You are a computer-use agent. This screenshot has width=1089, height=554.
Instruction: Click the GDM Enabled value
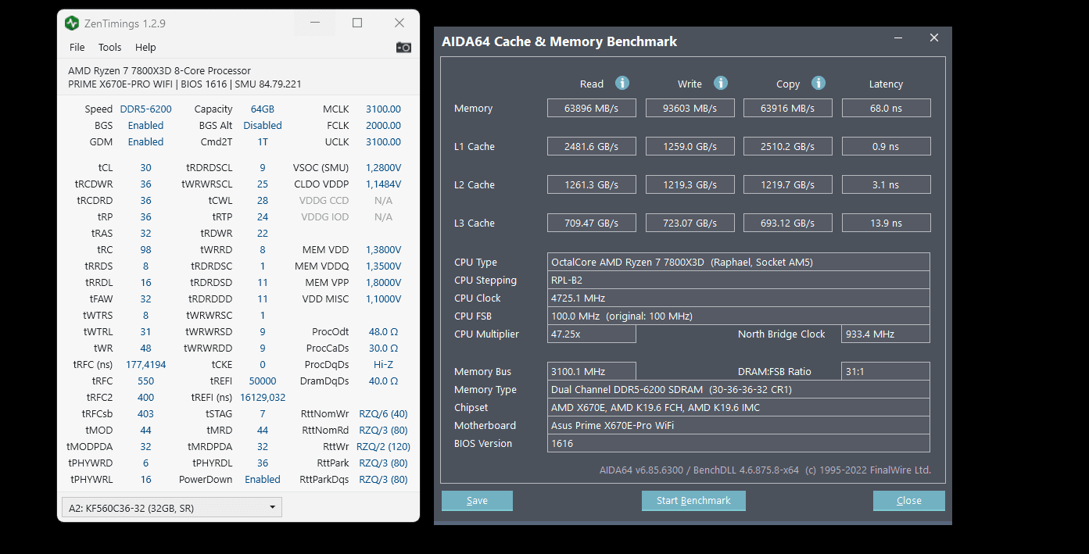pos(146,141)
